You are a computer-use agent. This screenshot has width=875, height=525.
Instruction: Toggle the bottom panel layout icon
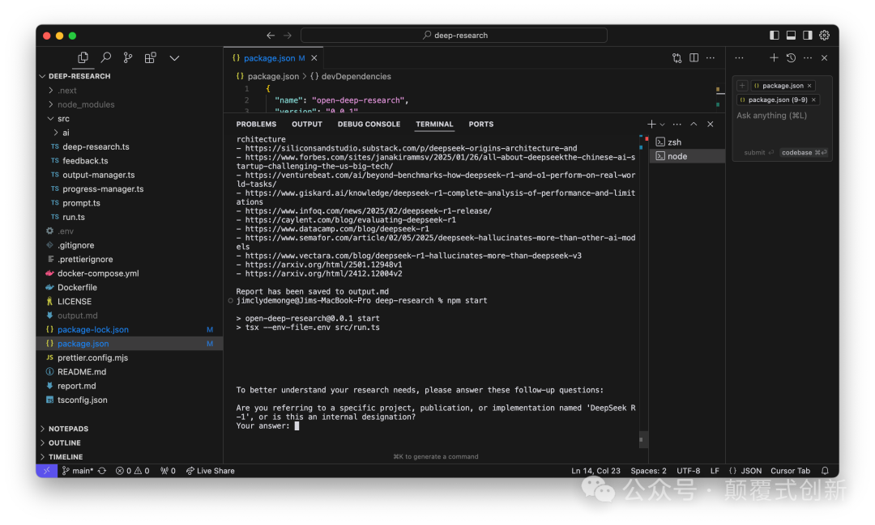(x=791, y=35)
